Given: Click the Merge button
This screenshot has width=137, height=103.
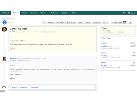Looking at the screenshot, I should click(88, 22).
